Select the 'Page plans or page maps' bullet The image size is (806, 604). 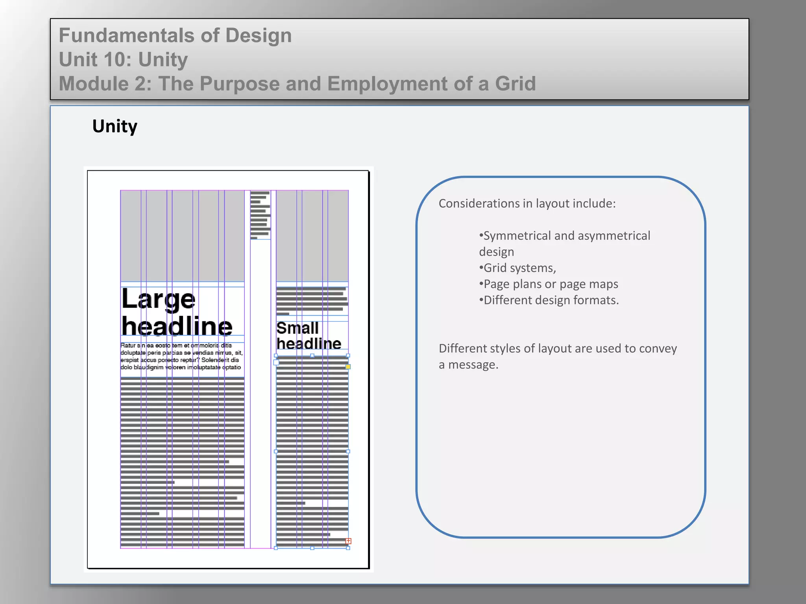(548, 284)
